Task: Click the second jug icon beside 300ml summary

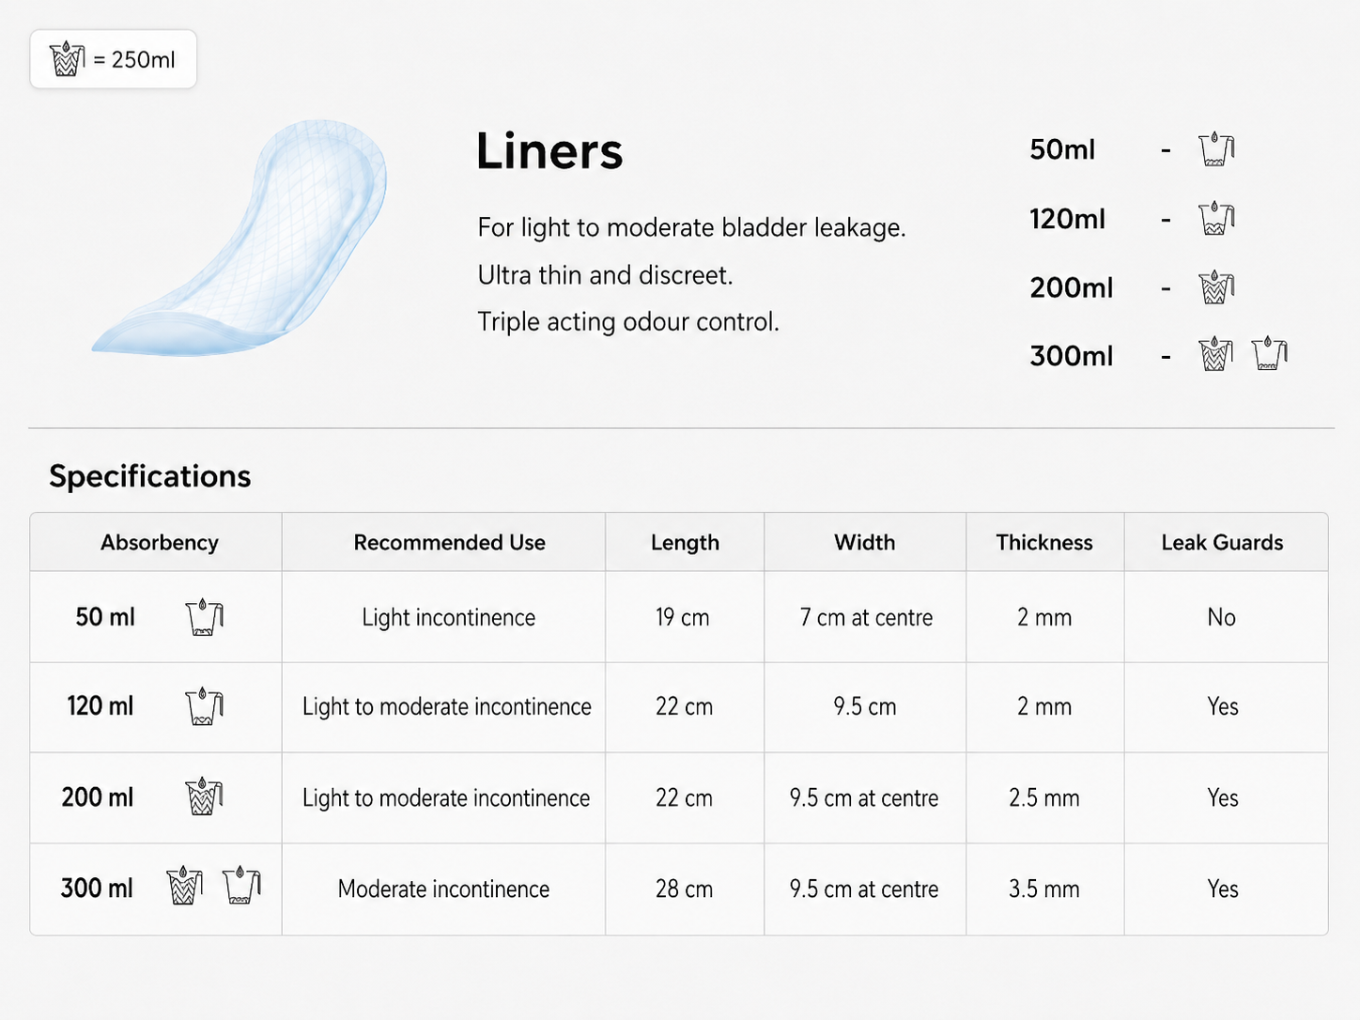Action: tap(1270, 354)
